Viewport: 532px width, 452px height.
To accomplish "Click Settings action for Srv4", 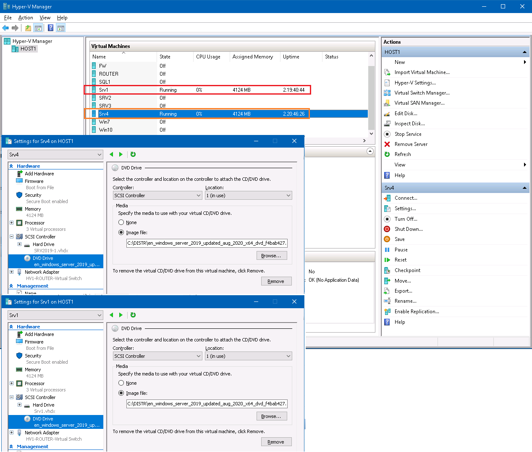I will tap(405, 209).
